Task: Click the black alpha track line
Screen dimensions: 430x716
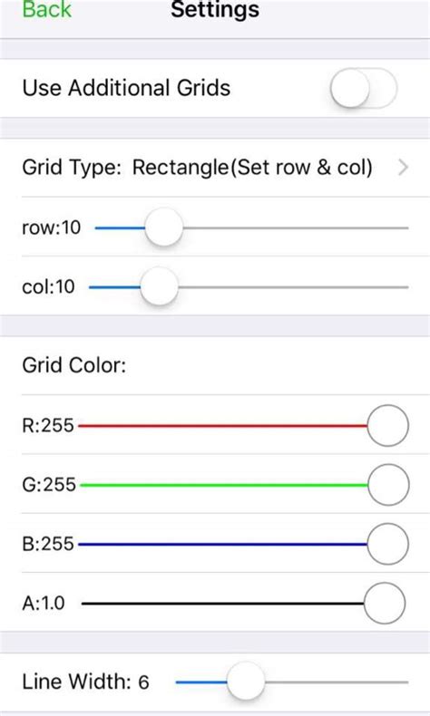Action: point(222,604)
